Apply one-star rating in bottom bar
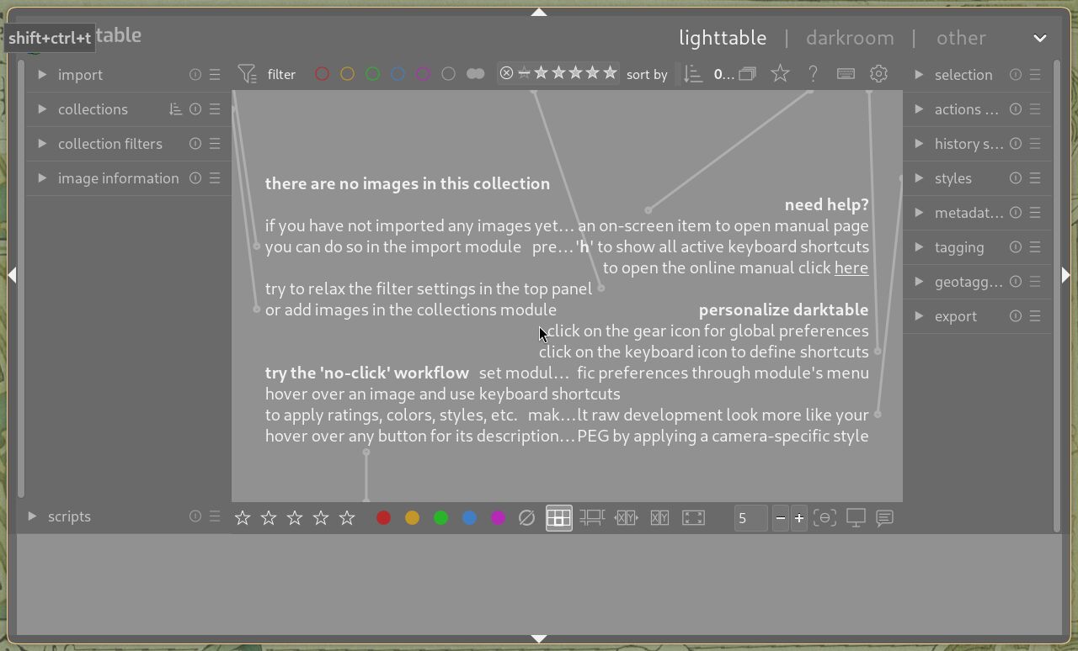 (243, 518)
